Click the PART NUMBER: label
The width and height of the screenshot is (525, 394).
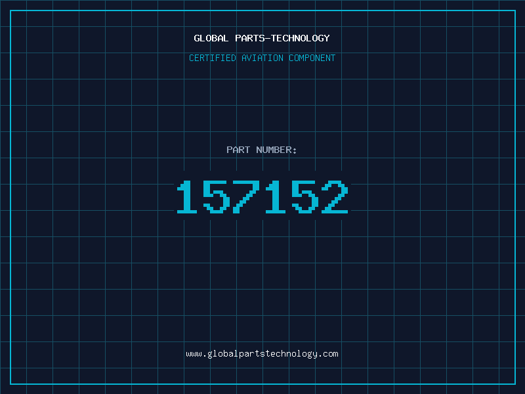click(261, 150)
